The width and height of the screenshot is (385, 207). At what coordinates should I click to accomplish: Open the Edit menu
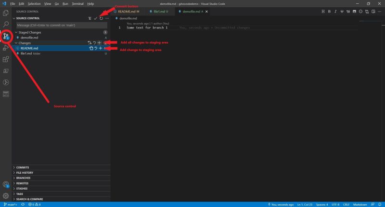21,4
